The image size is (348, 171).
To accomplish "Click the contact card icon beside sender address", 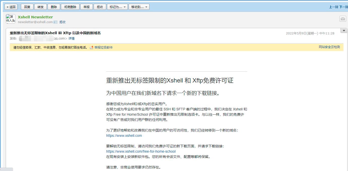I will (x=56, y=22).
